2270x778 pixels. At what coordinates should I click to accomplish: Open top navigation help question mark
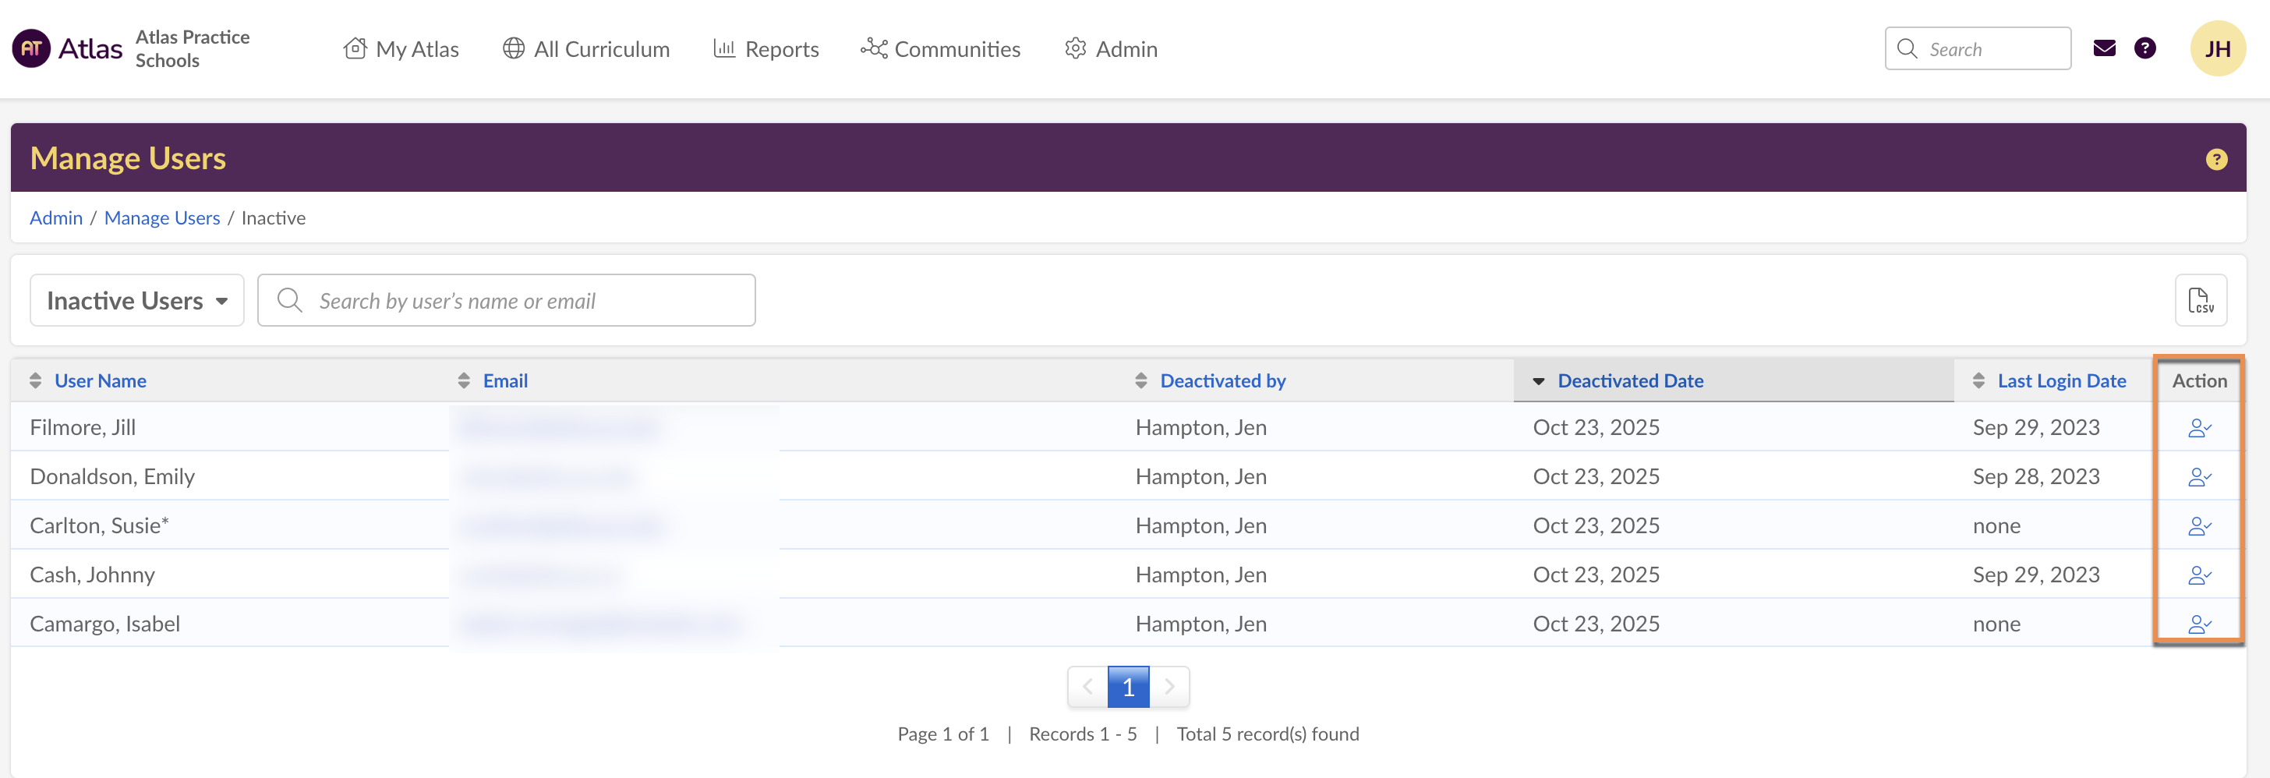click(2144, 48)
